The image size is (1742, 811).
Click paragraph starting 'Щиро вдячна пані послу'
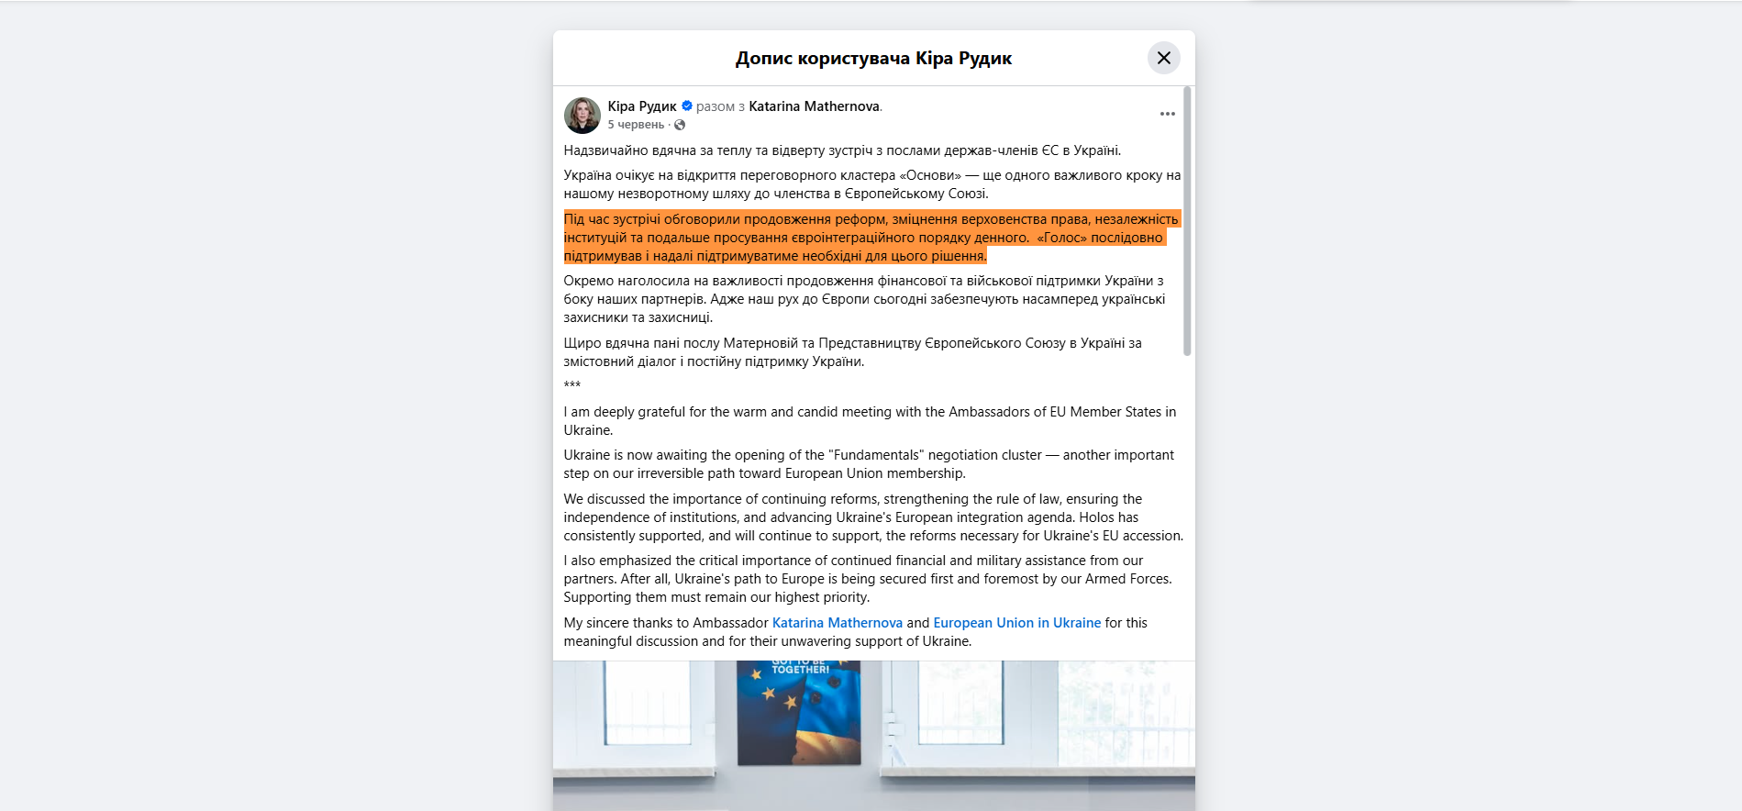click(853, 352)
